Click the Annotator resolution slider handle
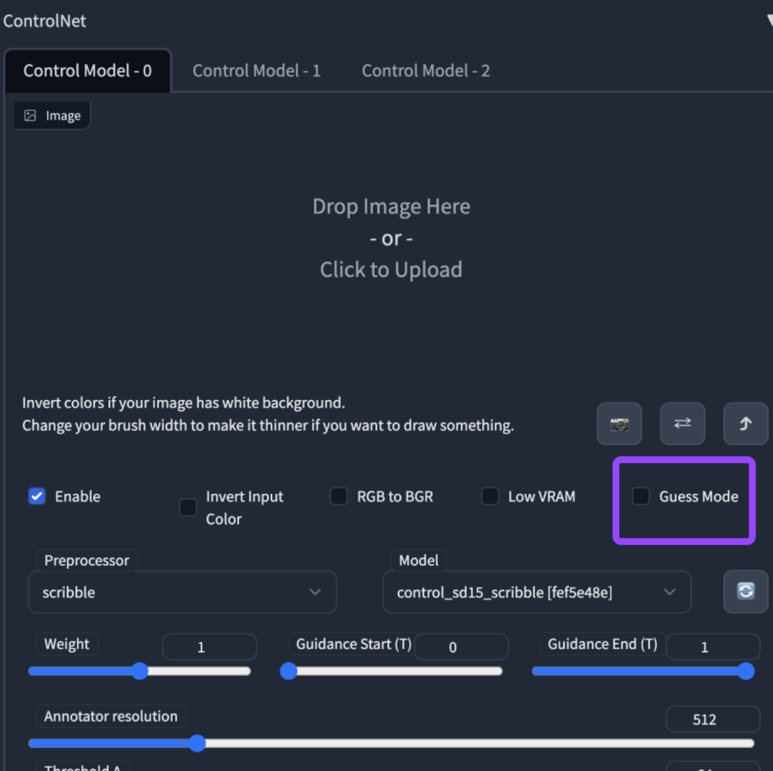This screenshot has height=771, width=773. pos(197,743)
